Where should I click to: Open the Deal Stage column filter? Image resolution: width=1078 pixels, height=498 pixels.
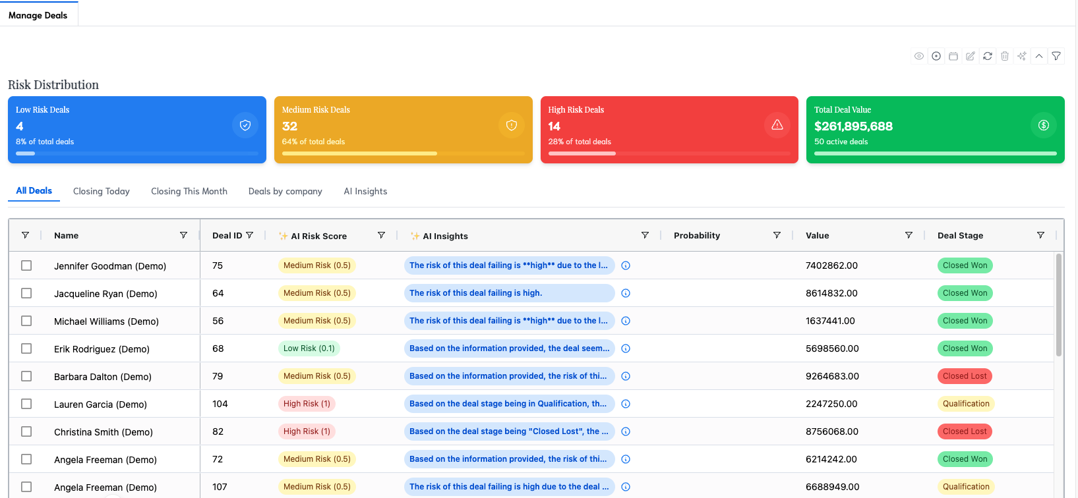[1040, 235]
